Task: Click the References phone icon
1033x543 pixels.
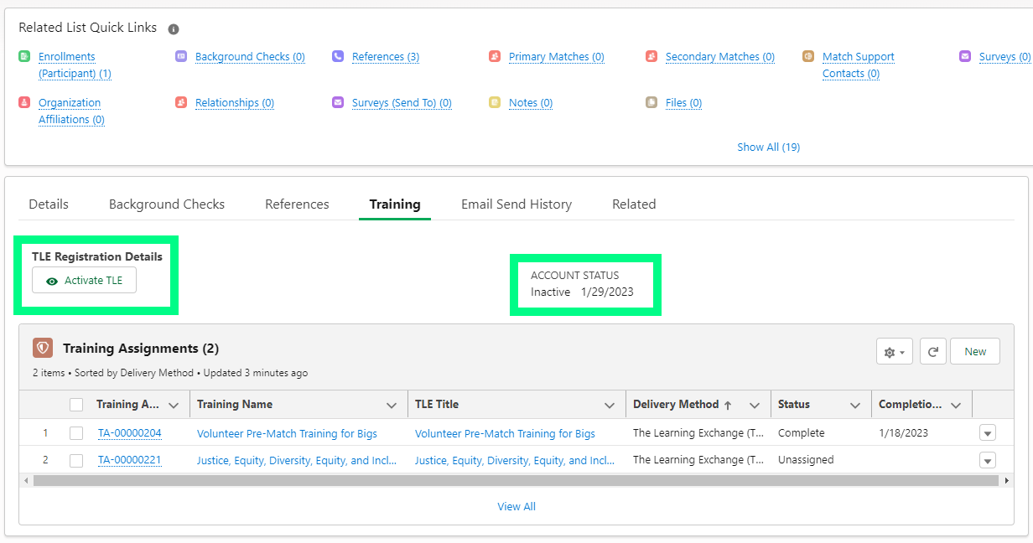Action: (x=338, y=57)
